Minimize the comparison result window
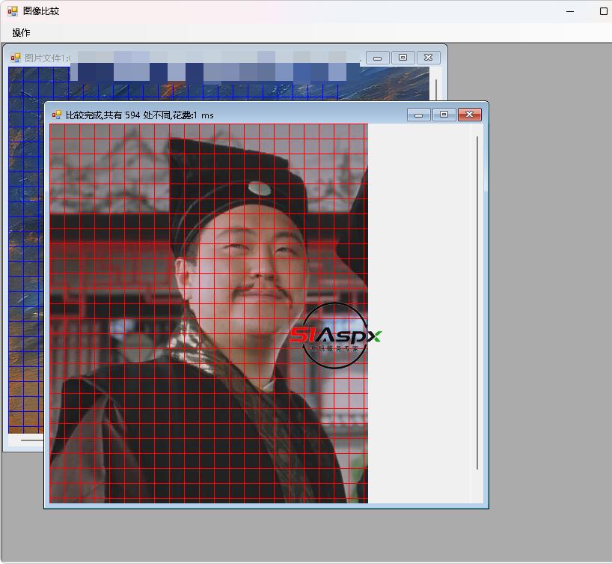The width and height of the screenshot is (612, 564). click(418, 115)
